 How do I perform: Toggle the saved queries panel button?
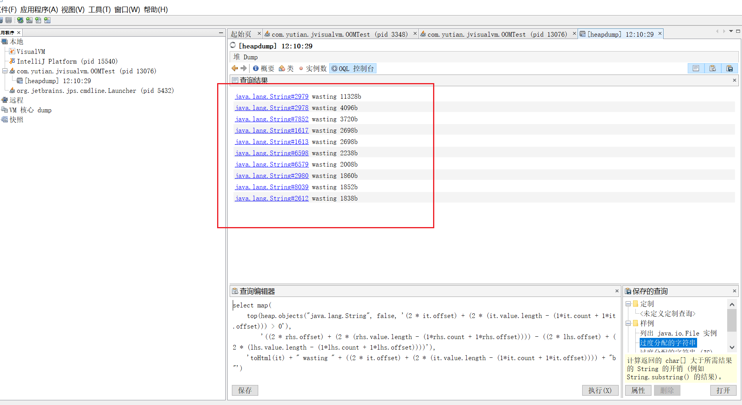pyautogui.click(x=729, y=68)
